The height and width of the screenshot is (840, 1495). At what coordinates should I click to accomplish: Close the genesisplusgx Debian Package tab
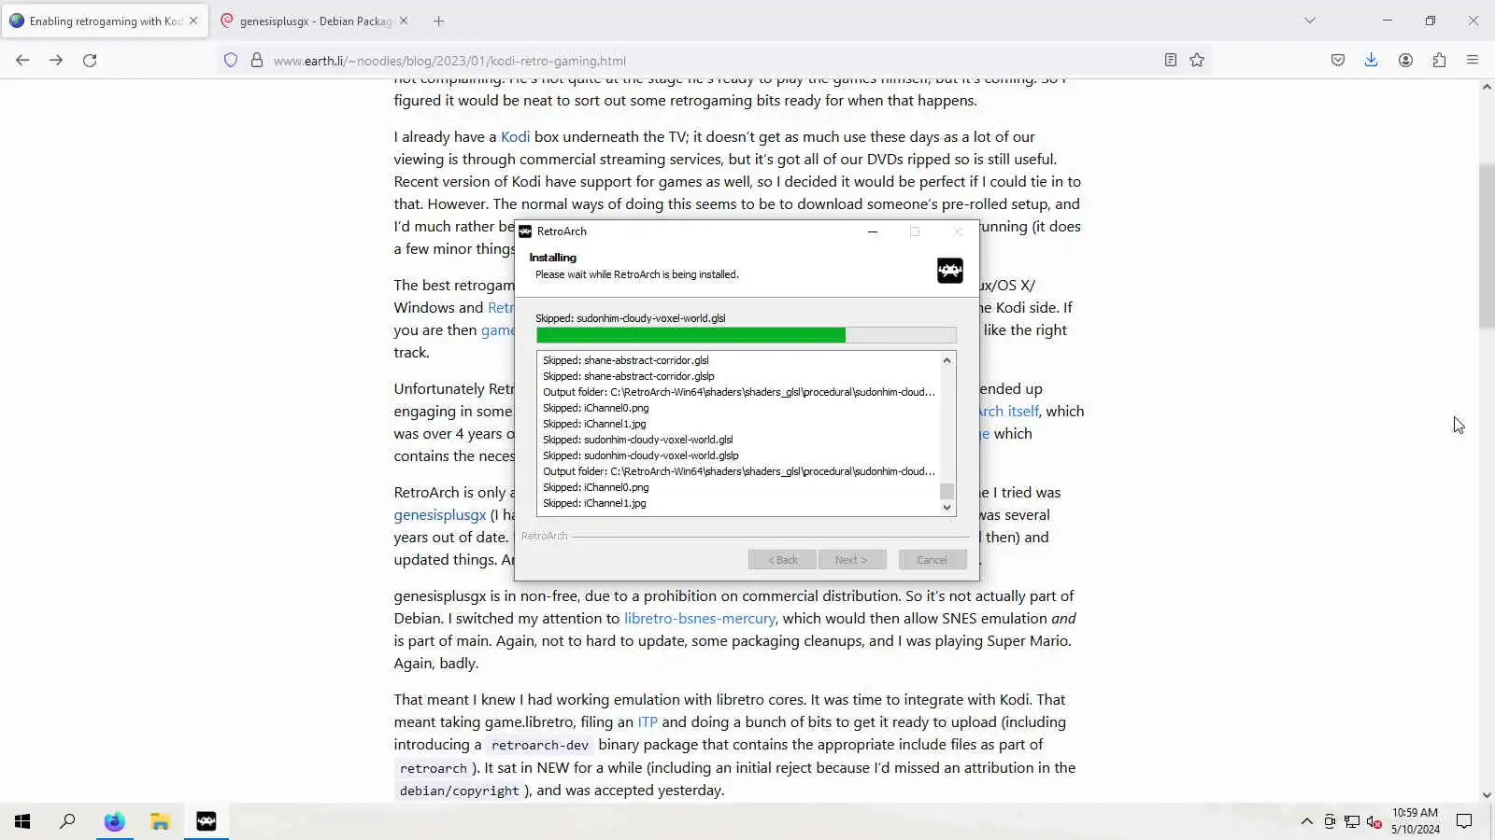coord(404,21)
